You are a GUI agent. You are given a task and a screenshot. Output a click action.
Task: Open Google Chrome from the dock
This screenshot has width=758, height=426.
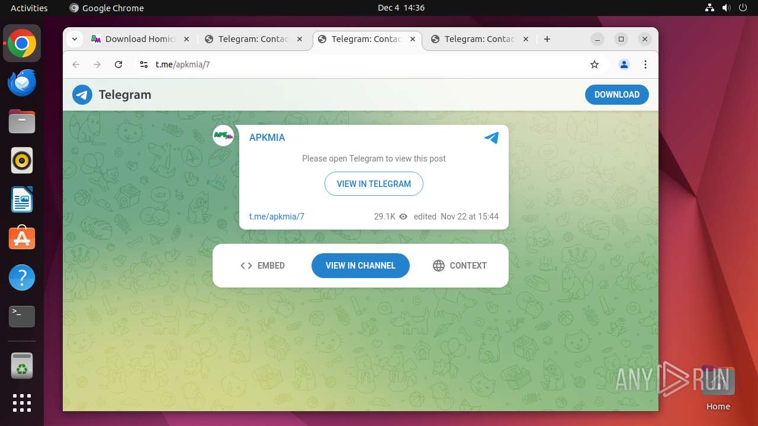point(22,43)
